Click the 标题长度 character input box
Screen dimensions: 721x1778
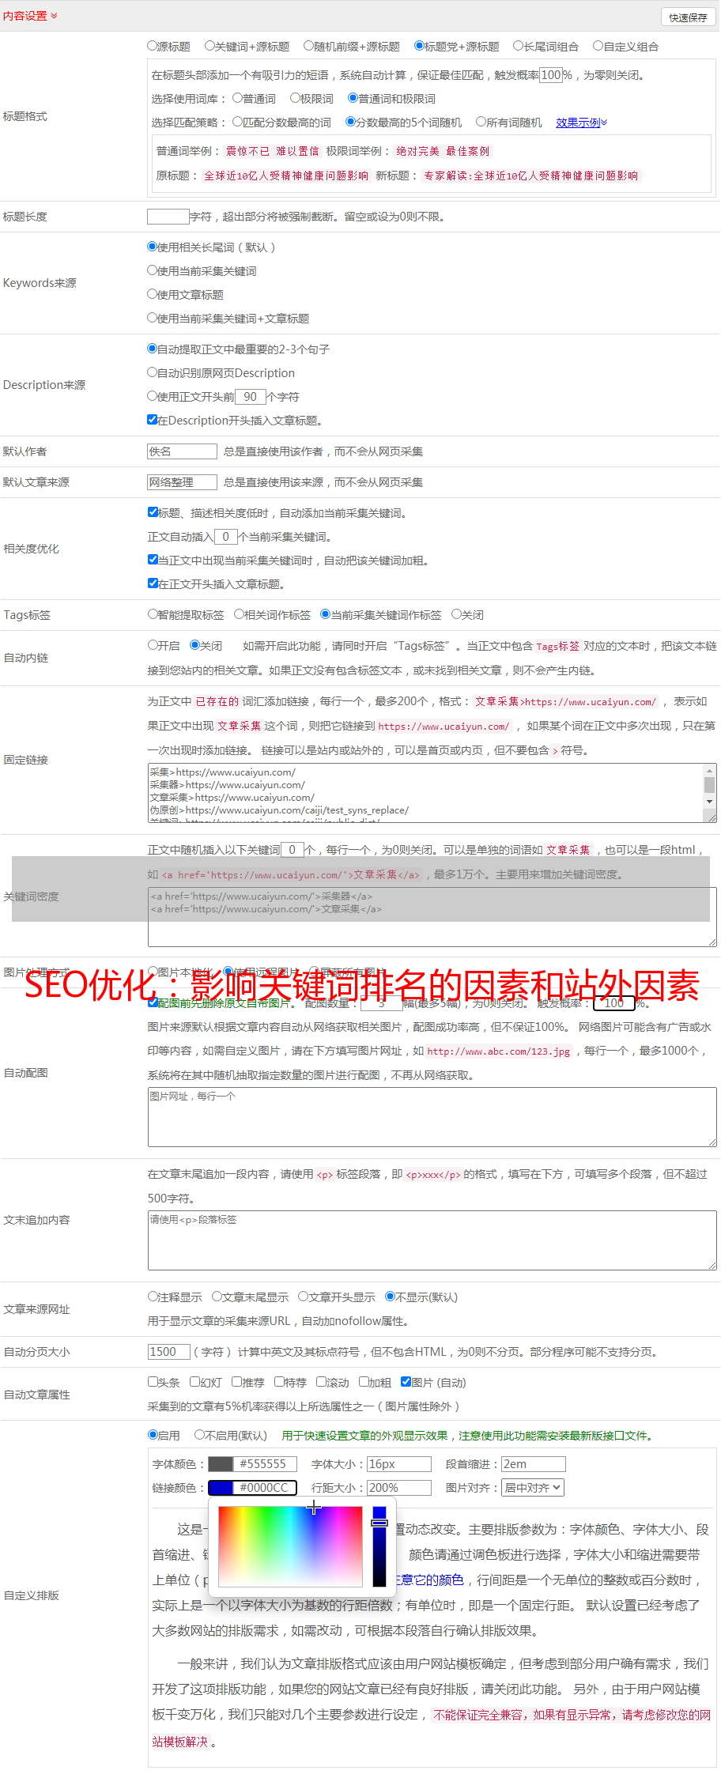(x=168, y=217)
